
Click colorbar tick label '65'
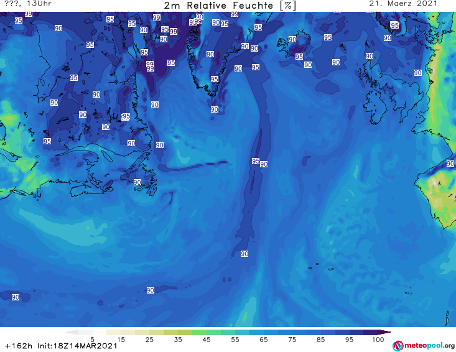pyautogui.click(x=264, y=340)
